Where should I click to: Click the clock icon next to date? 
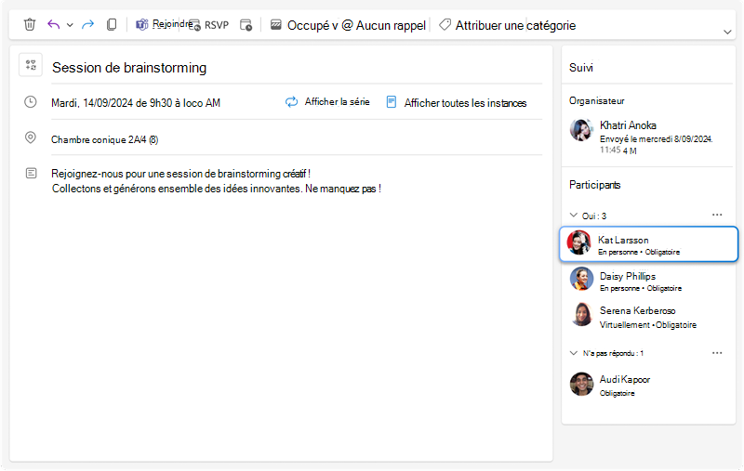31,102
